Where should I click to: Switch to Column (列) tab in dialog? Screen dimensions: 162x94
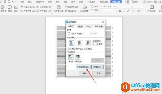pos(89,27)
